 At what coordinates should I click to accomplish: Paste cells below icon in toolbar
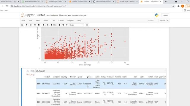39,25
